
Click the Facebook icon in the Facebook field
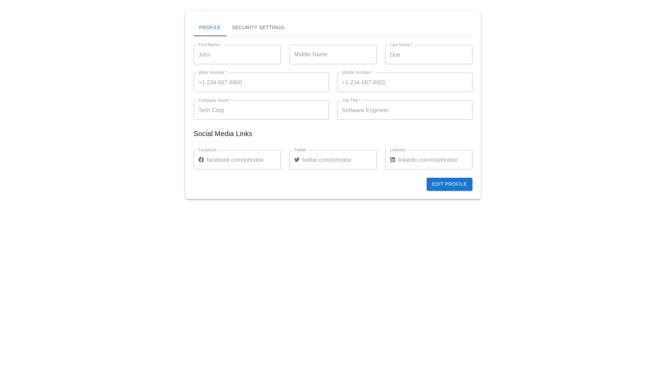click(201, 160)
